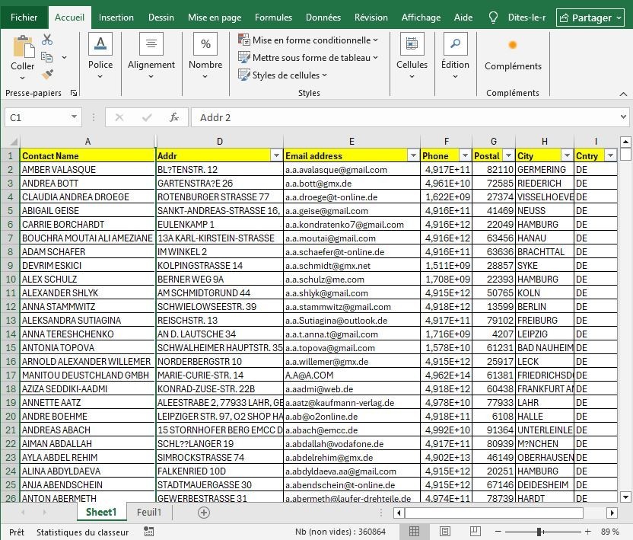Open the Alignement group
Screen dimensions: 633x540
(151, 56)
